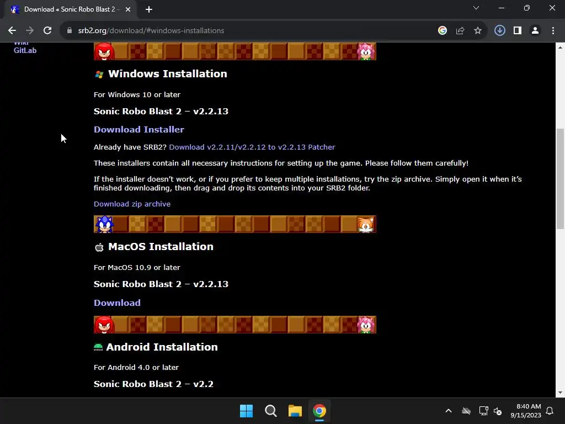The width and height of the screenshot is (565, 424).
Task: Click scrollbar up arrow
Action: point(560,47)
